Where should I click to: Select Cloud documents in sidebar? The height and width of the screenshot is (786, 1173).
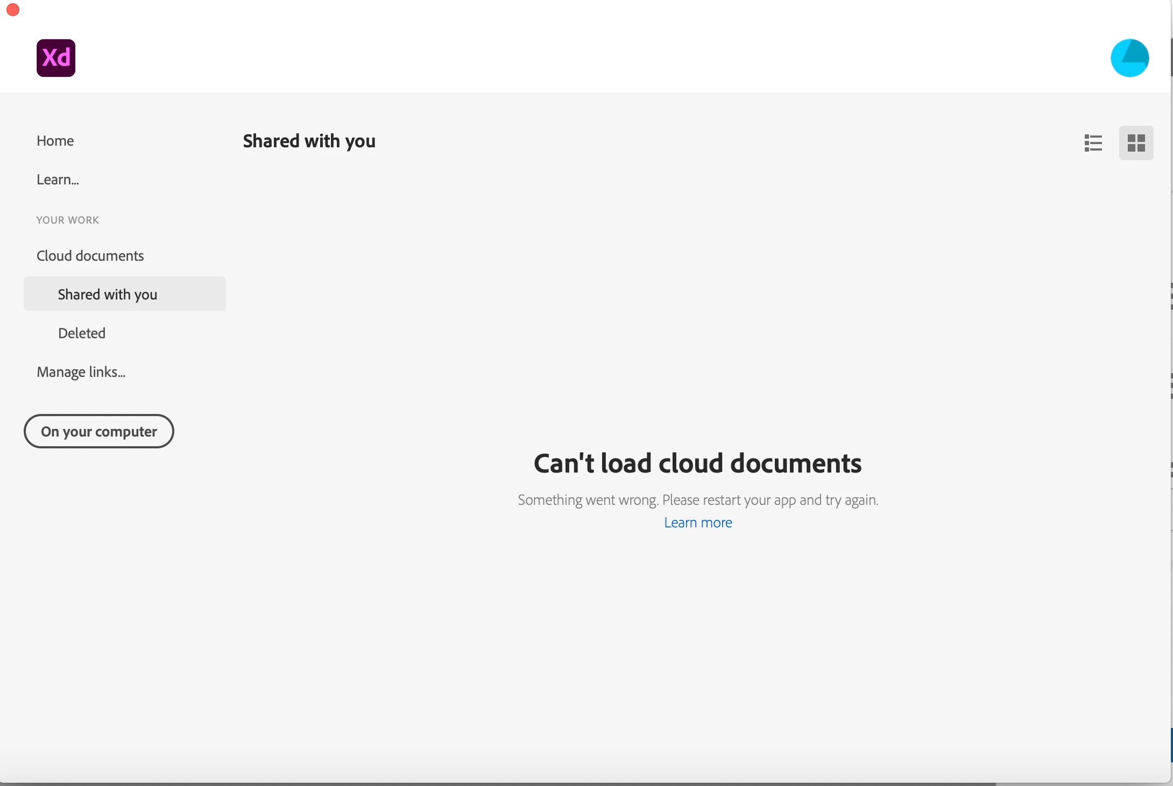pyautogui.click(x=90, y=256)
